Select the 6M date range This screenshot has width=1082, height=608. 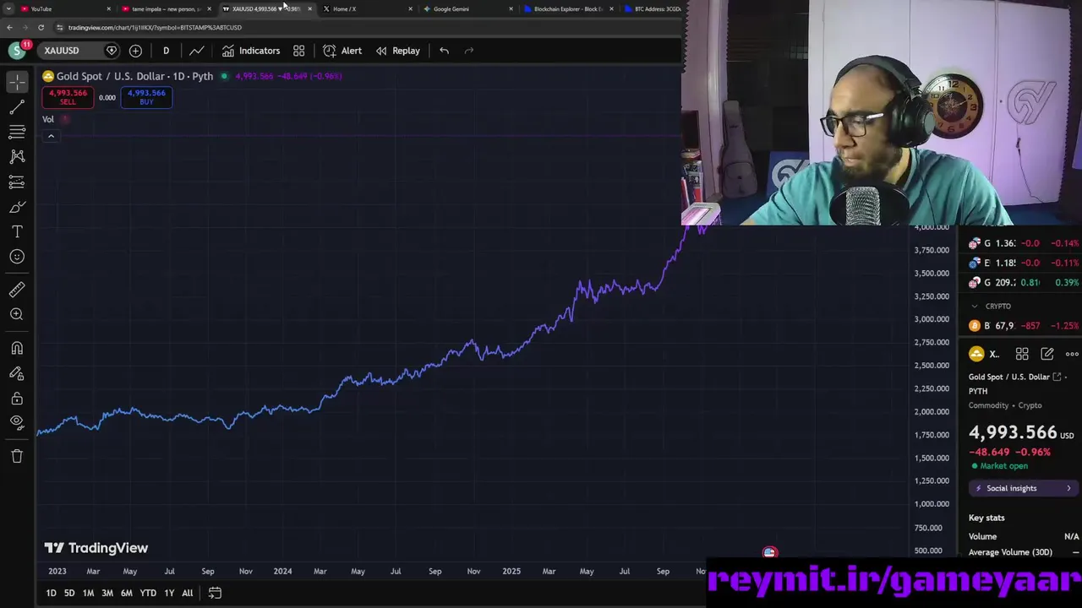127,593
